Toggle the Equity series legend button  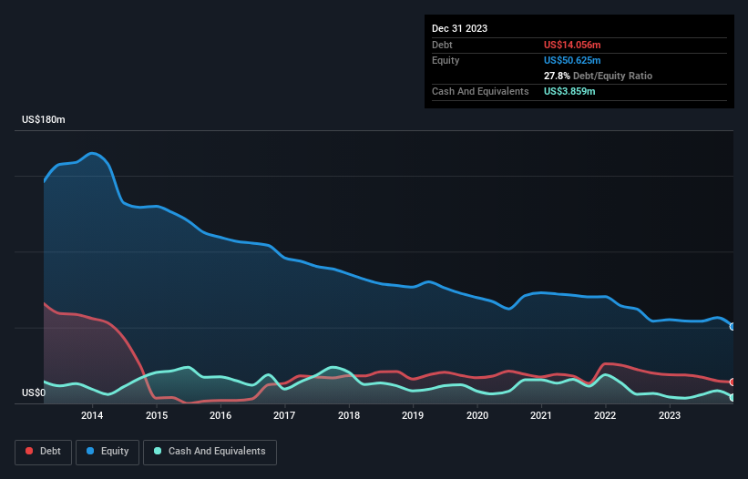pos(108,452)
